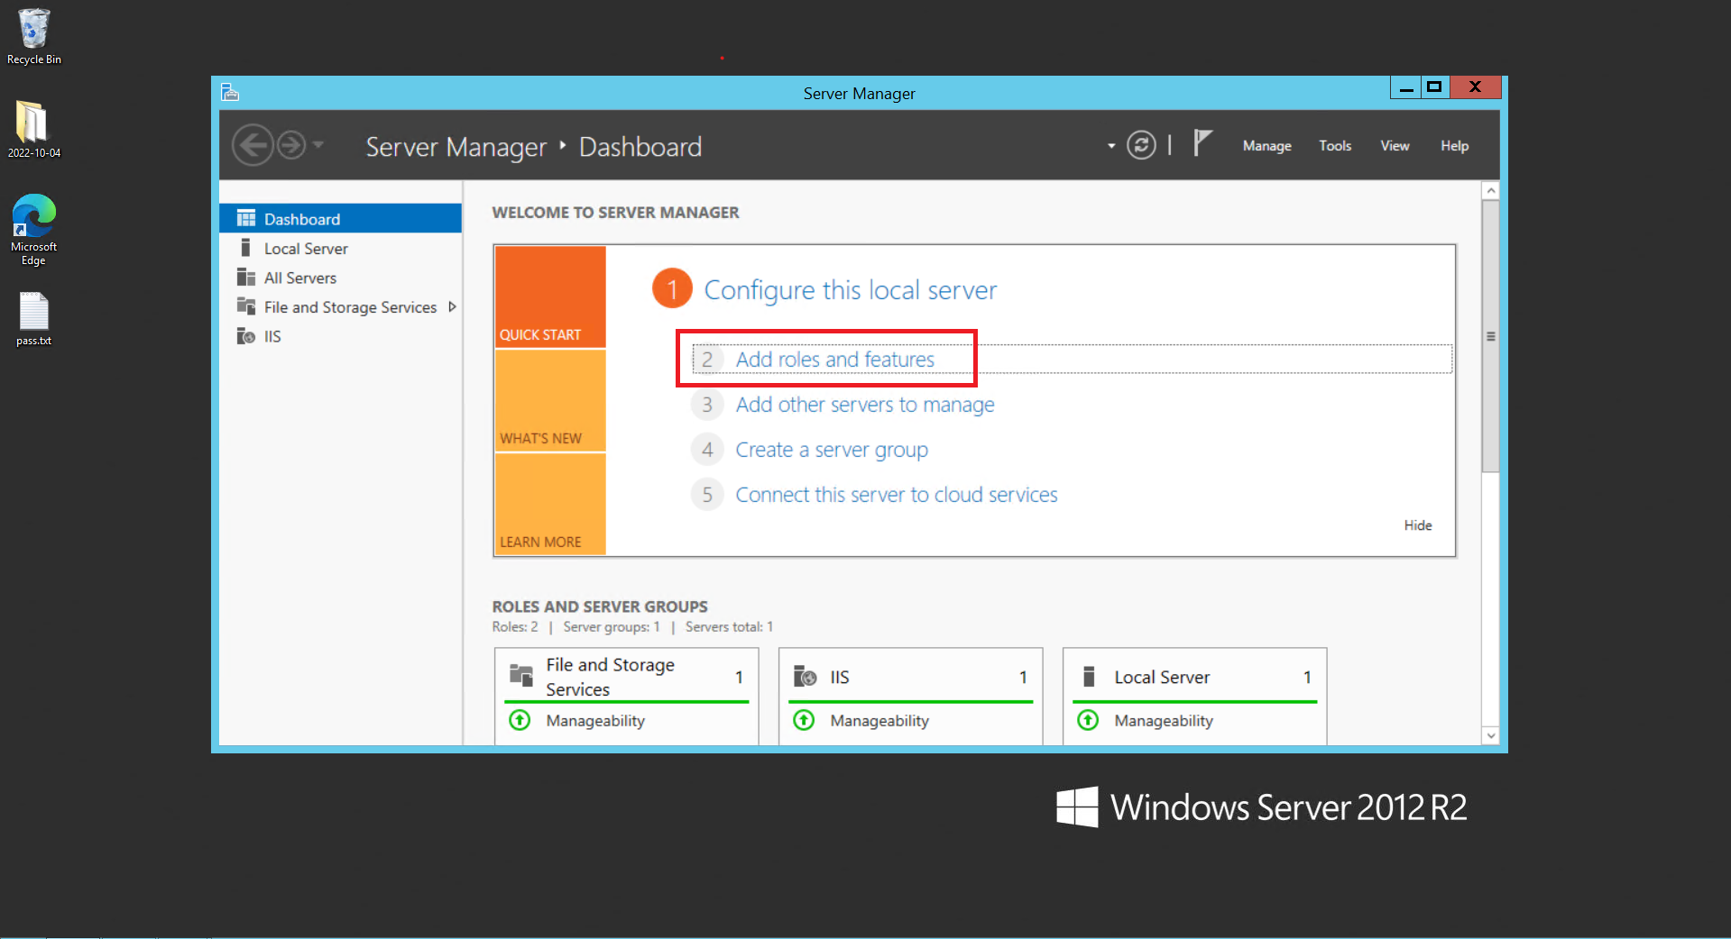Select the pass.txt file on desktop
This screenshot has height=939, width=1731.
coord(33,320)
